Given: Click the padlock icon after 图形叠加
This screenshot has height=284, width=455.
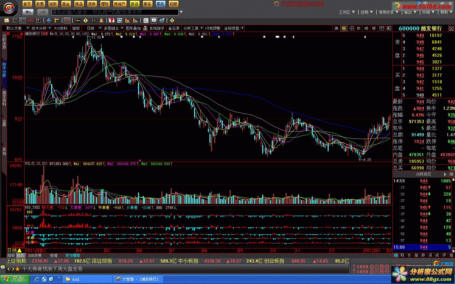Looking at the screenshot, I should (x=145, y=28).
